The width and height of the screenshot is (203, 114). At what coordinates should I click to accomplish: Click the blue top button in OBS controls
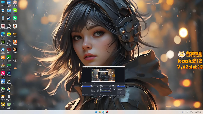pos(121,87)
